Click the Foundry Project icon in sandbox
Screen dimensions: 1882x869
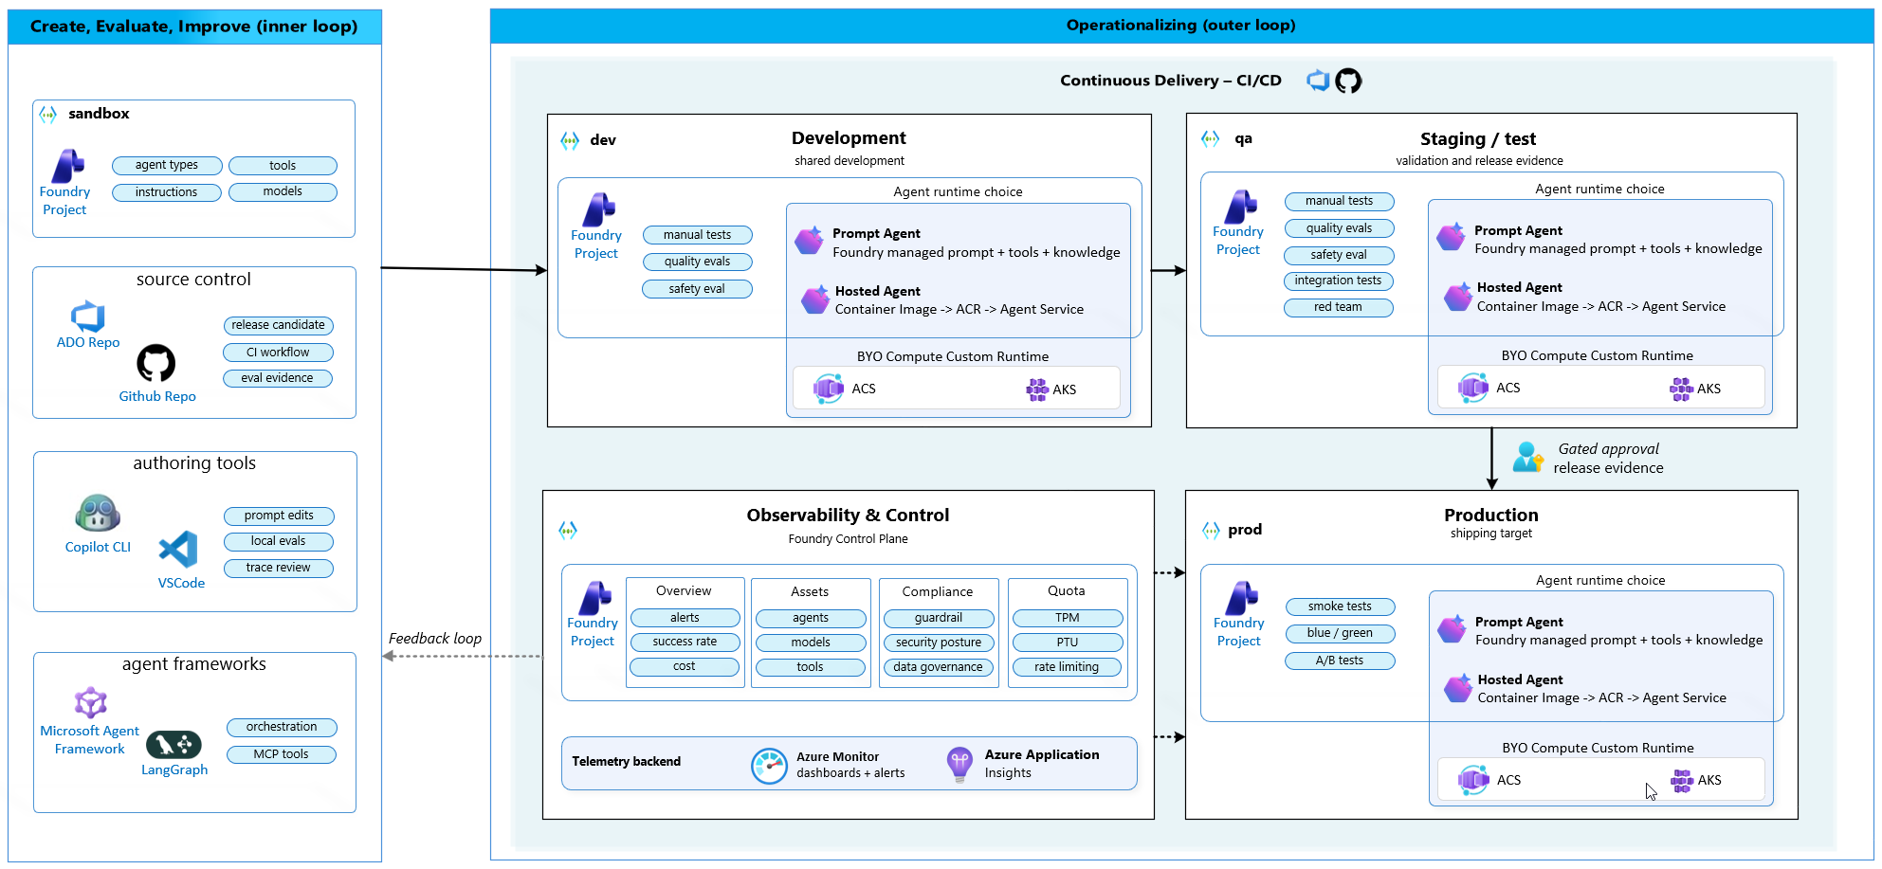coord(67,166)
